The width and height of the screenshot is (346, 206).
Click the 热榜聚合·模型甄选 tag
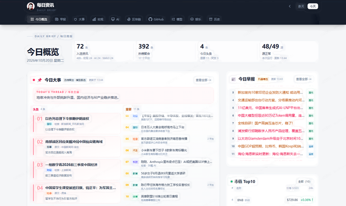coord(75,80)
